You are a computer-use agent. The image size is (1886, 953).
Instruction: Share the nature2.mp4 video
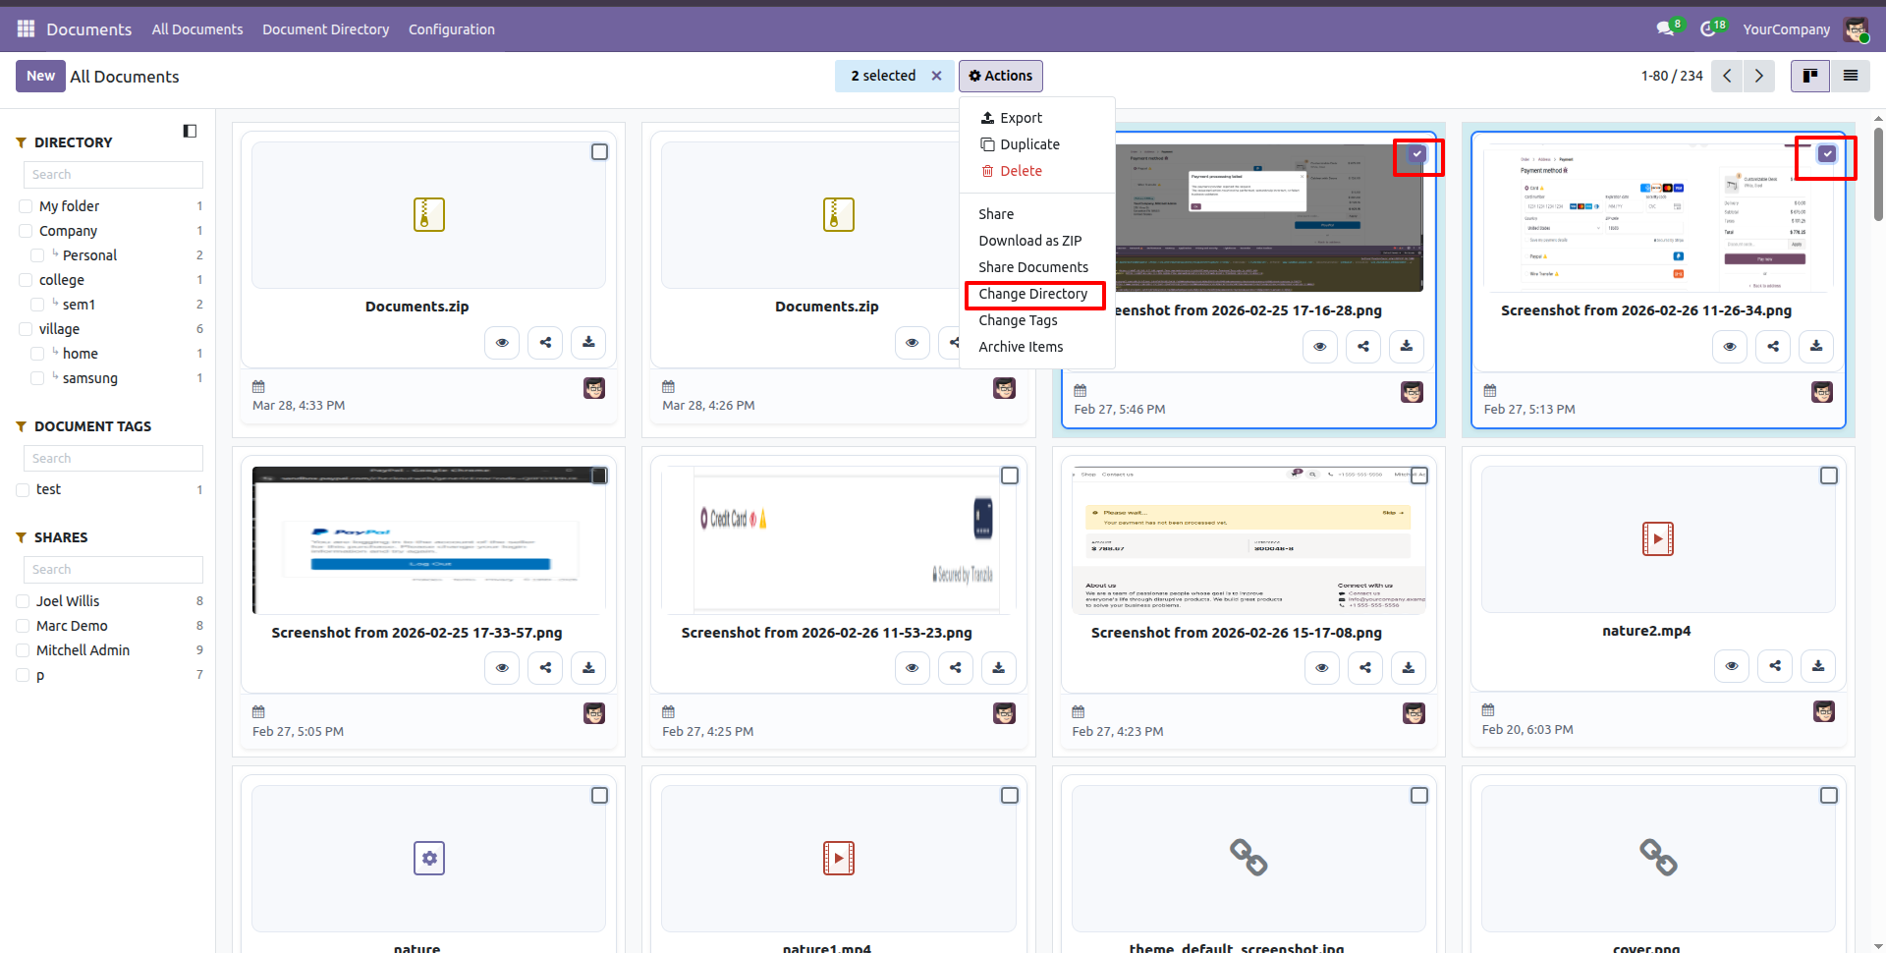pos(1774,666)
